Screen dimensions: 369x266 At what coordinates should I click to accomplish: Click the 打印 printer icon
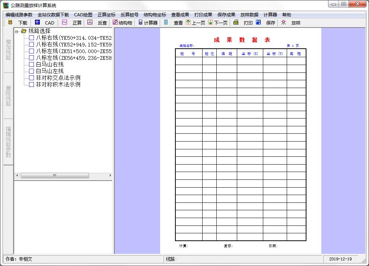point(236,23)
